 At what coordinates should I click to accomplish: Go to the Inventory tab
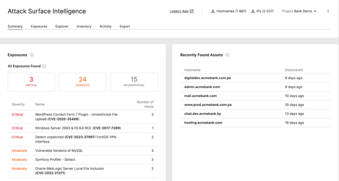pos(84,27)
